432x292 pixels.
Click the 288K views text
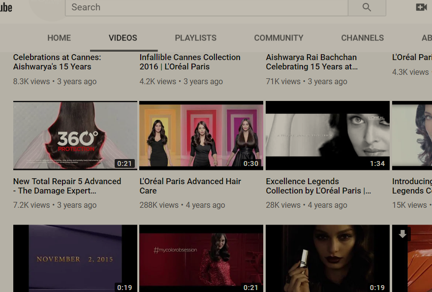pos(159,205)
